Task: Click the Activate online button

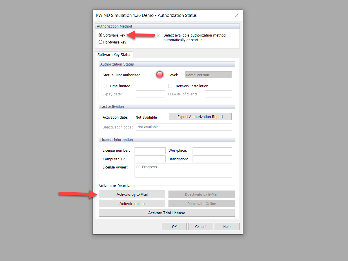Action: 132,203
